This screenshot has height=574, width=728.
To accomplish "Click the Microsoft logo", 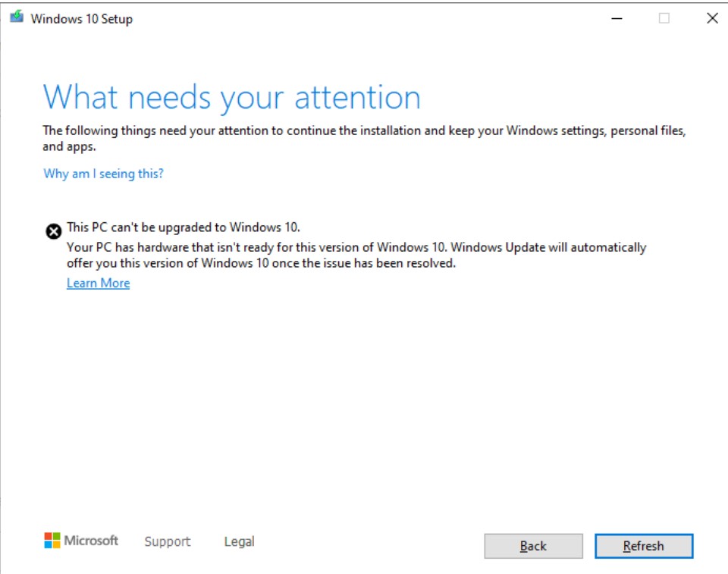I will pyautogui.click(x=81, y=540).
